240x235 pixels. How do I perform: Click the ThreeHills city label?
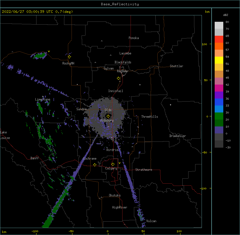pyautogui.click(x=150, y=117)
